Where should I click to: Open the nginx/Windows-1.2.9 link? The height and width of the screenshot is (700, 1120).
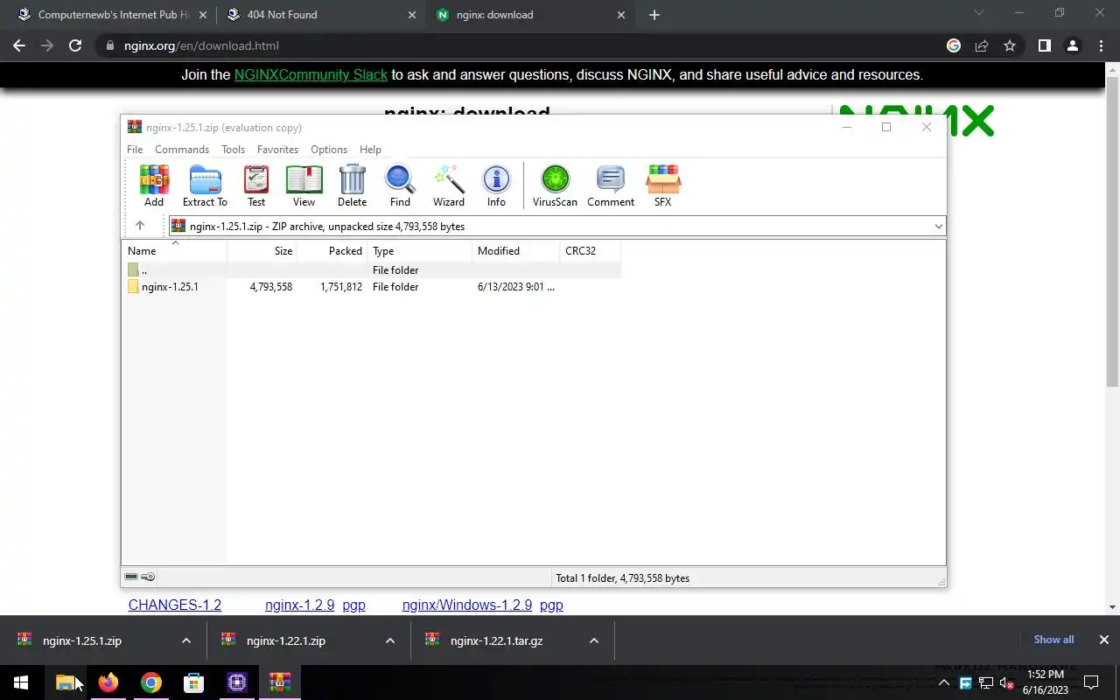coord(467,605)
